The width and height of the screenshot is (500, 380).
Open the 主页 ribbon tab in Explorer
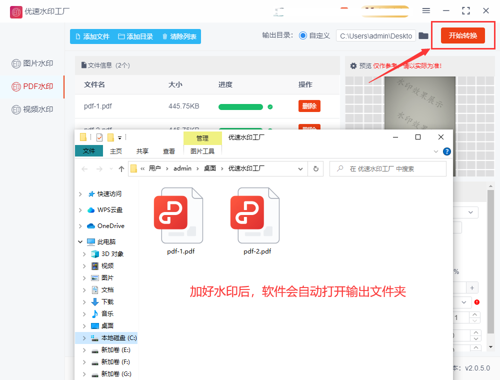coord(116,151)
